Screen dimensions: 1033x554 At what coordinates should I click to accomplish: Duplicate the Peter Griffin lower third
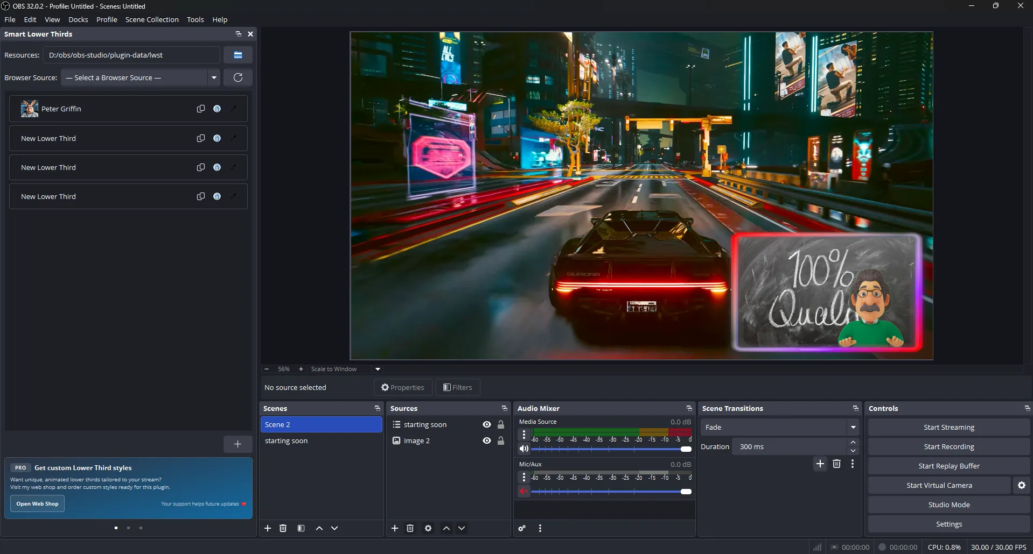pos(200,108)
